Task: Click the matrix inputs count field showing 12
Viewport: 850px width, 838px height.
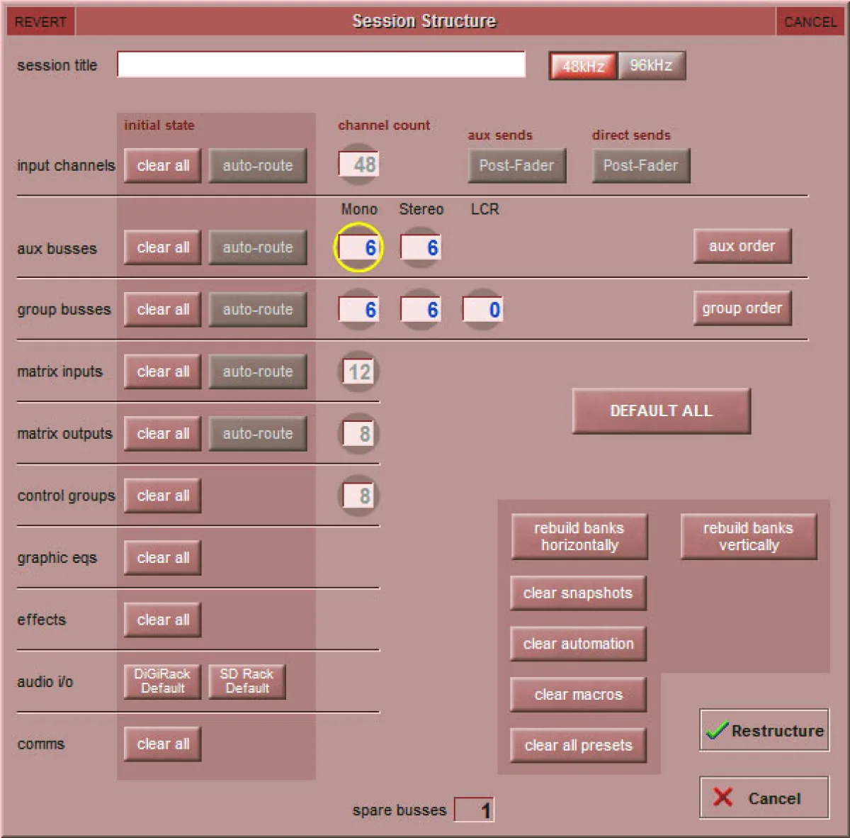Action: (359, 371)
